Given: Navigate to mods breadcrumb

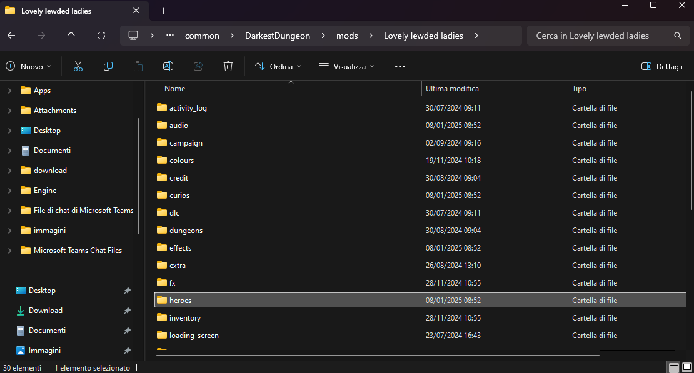Looking at the screenshot, I should coord(347,36).
